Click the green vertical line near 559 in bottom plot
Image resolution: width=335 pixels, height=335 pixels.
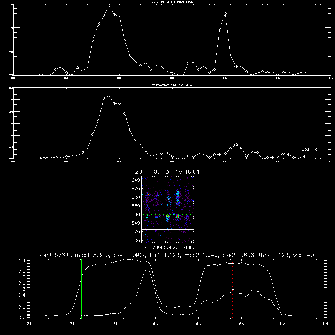point(154,289)
